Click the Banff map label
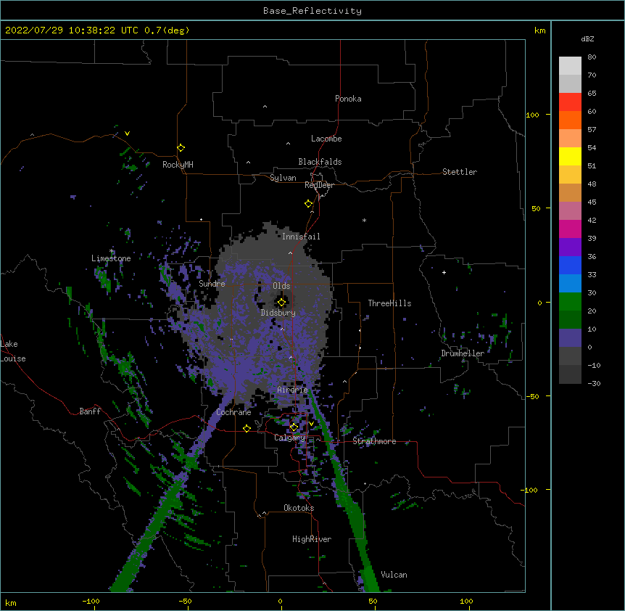This screenshot has height=611, width=625. (x=90, y=411)
